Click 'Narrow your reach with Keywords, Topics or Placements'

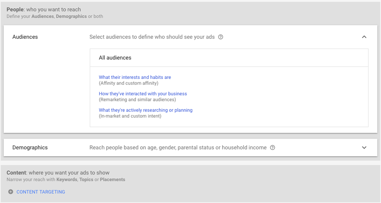pyautogui.click(x=66, y=179)
